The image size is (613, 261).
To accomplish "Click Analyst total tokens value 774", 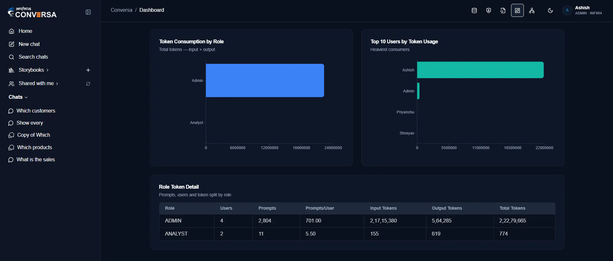I will [503, 234].
